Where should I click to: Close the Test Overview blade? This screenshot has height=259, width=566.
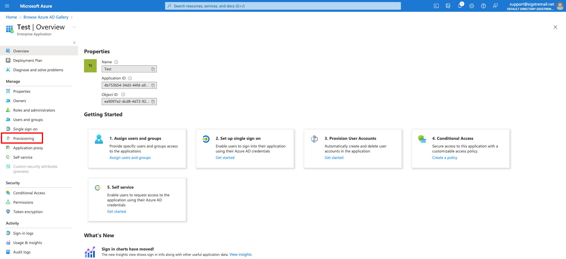[x=555, y=27]
